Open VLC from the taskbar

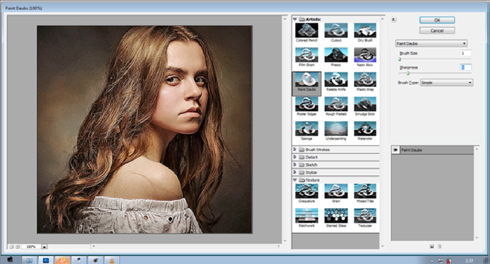[112, 260]
